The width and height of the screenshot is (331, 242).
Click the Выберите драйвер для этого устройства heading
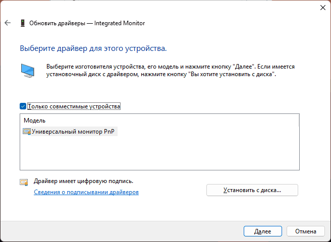[93, 49]
